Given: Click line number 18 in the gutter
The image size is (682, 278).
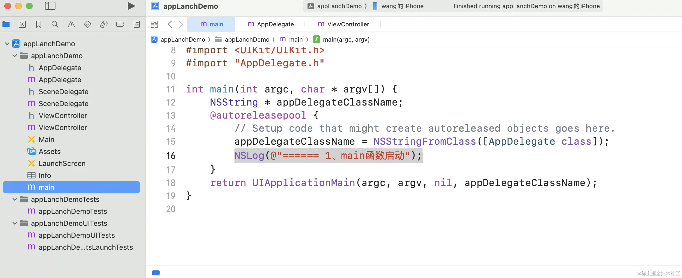Looking at the screenshot, I should tap(171, 183).
